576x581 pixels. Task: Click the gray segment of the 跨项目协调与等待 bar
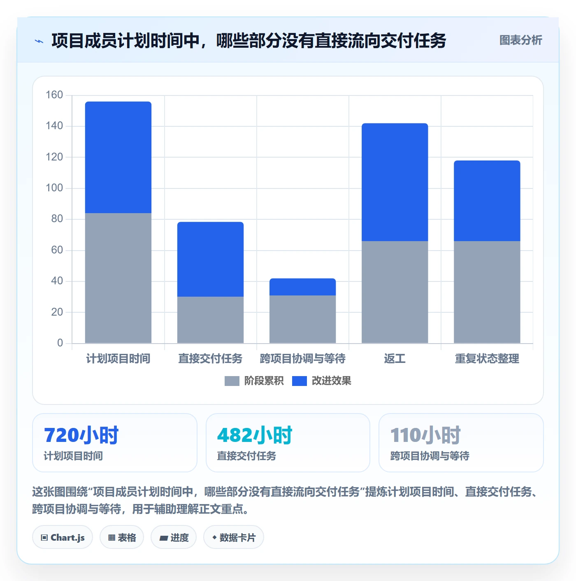tap(302, 319)
